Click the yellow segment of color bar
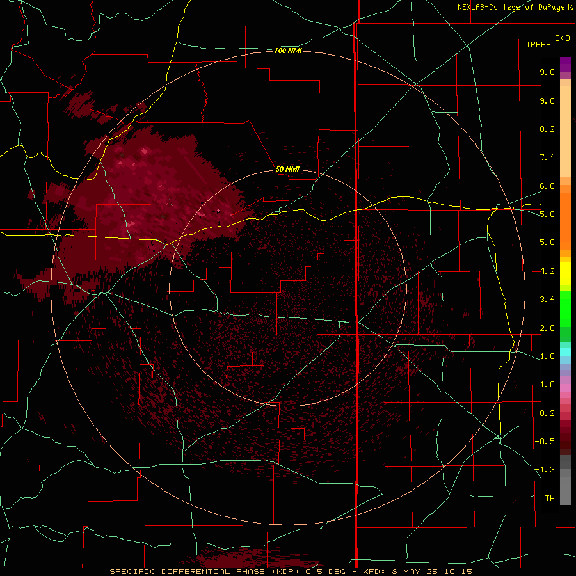The width and height of the screenshot is (576, 576). pyautogui.click(x=565, y=274)
